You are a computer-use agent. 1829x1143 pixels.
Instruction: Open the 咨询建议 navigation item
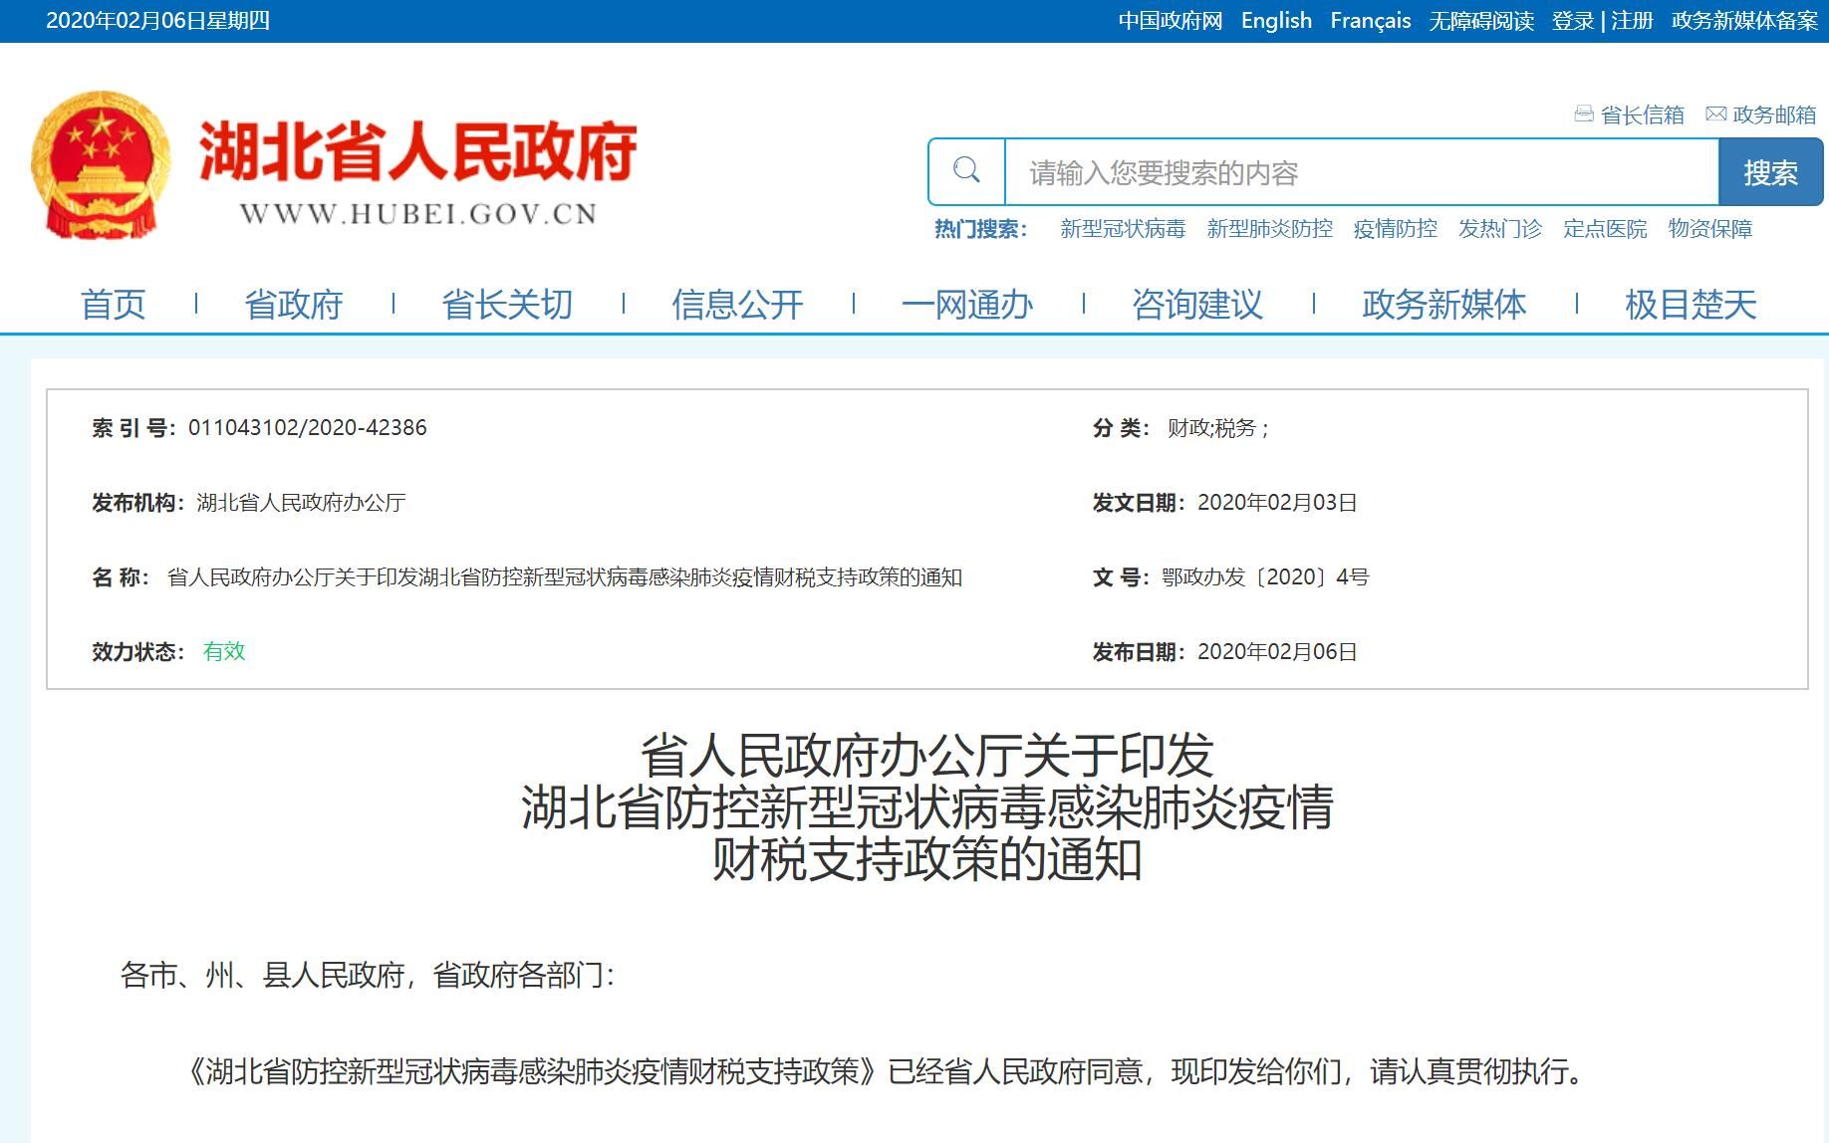(x=1197, y=305)
